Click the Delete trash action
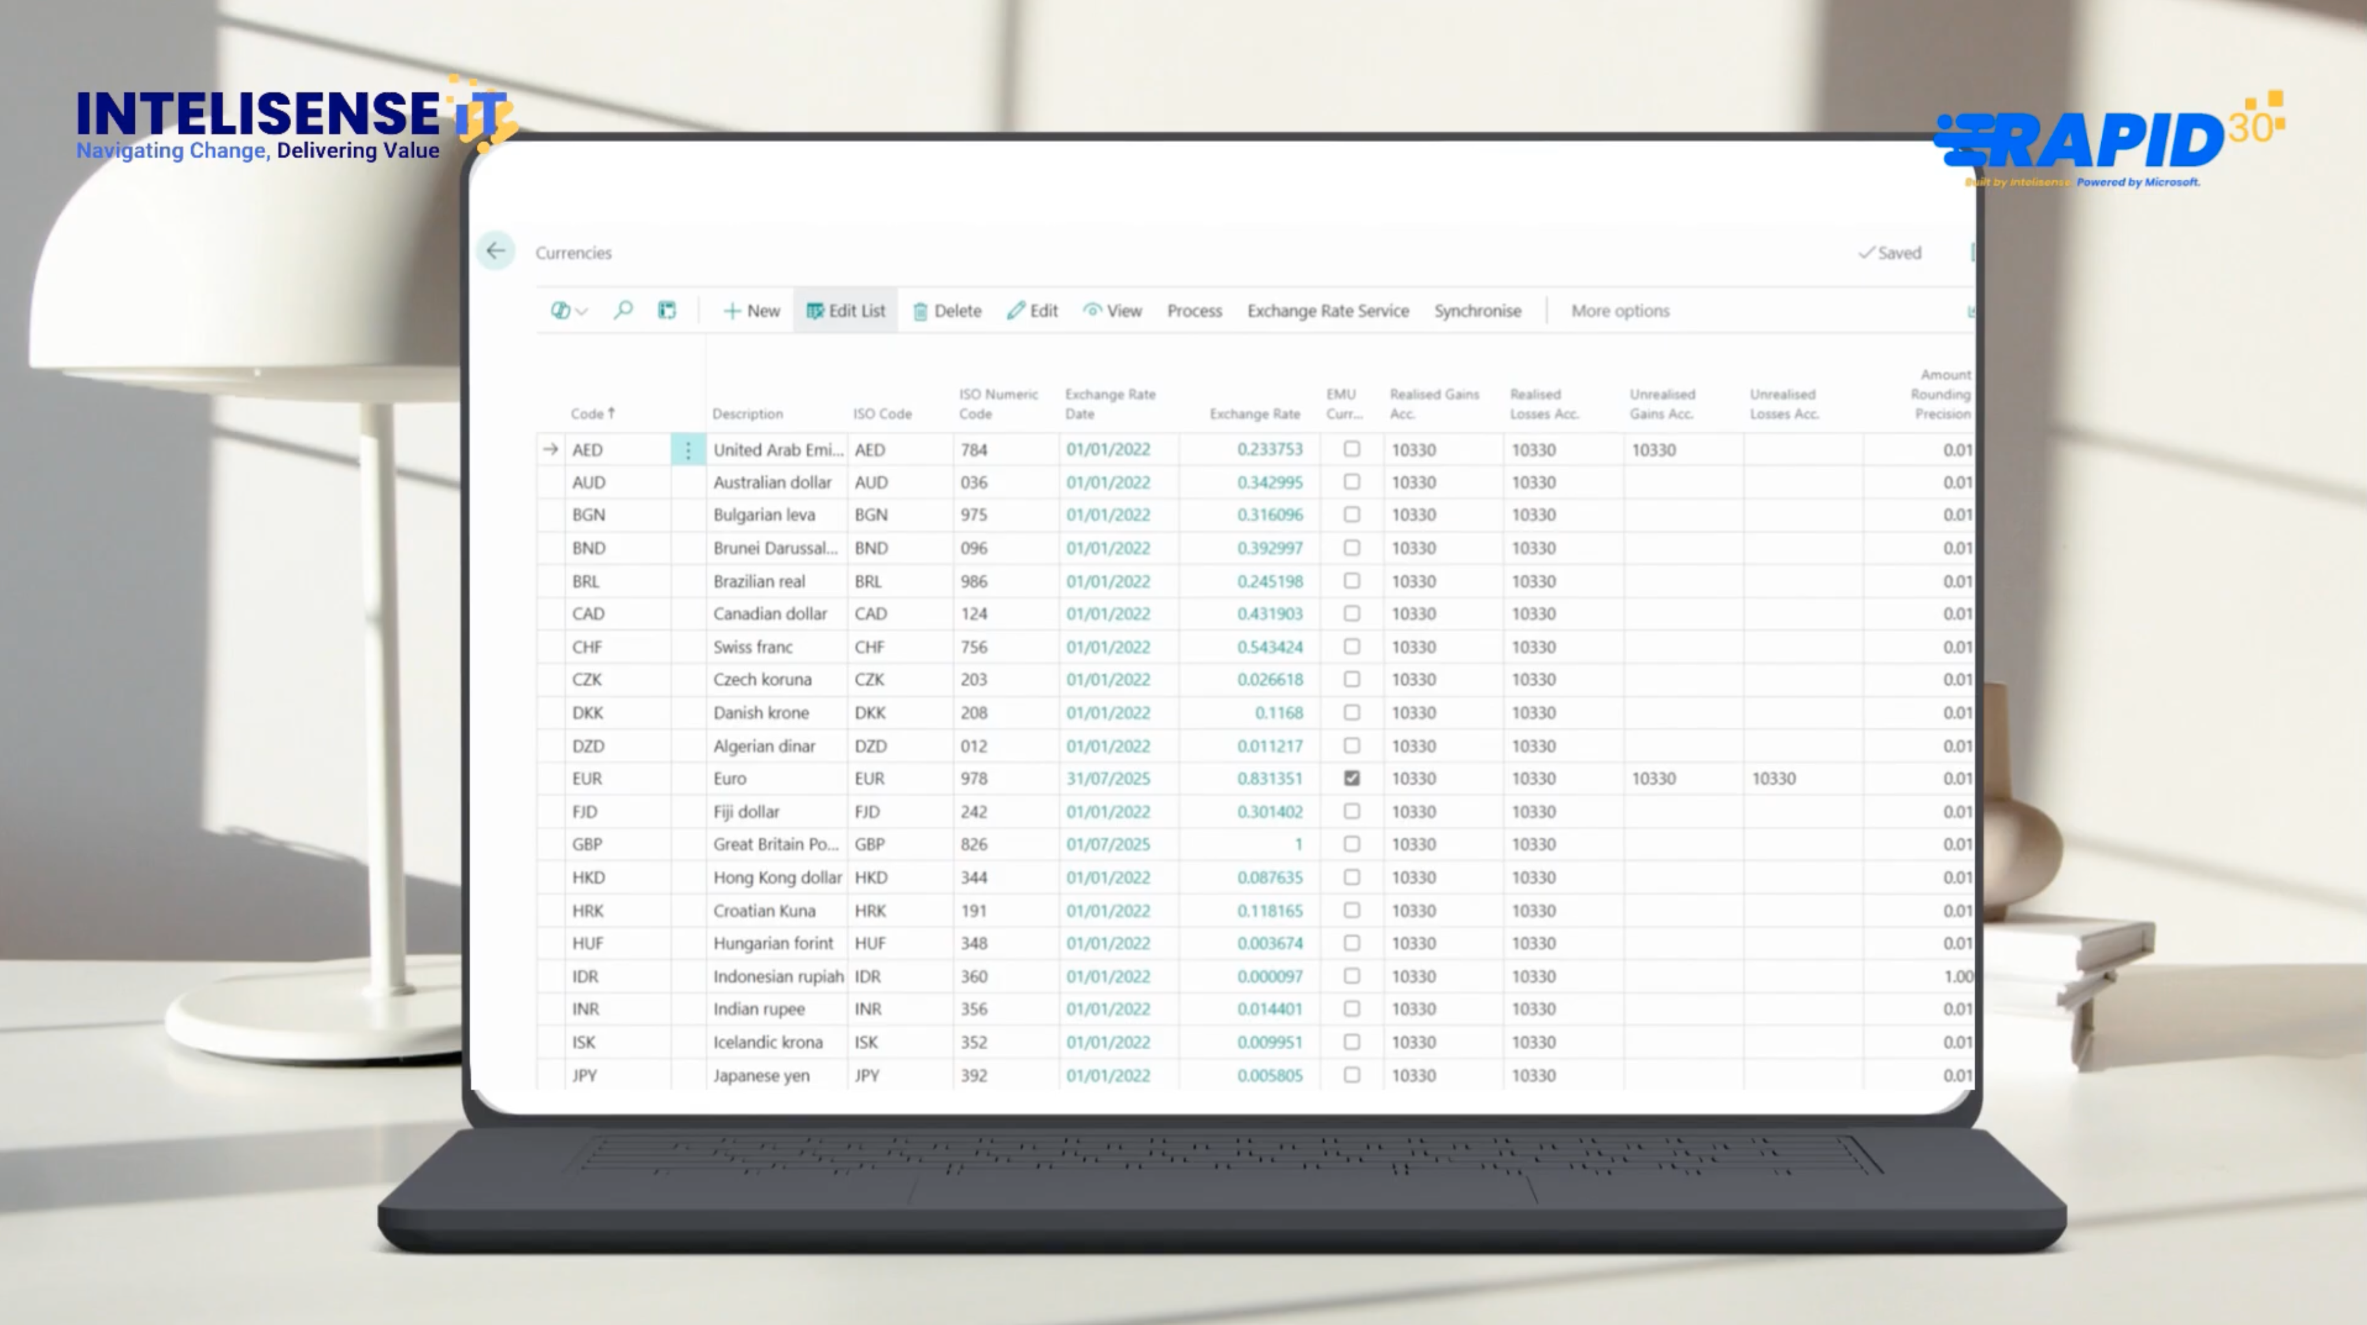This screenshot has width=2367, height=1325. click(x=947, y=310)
